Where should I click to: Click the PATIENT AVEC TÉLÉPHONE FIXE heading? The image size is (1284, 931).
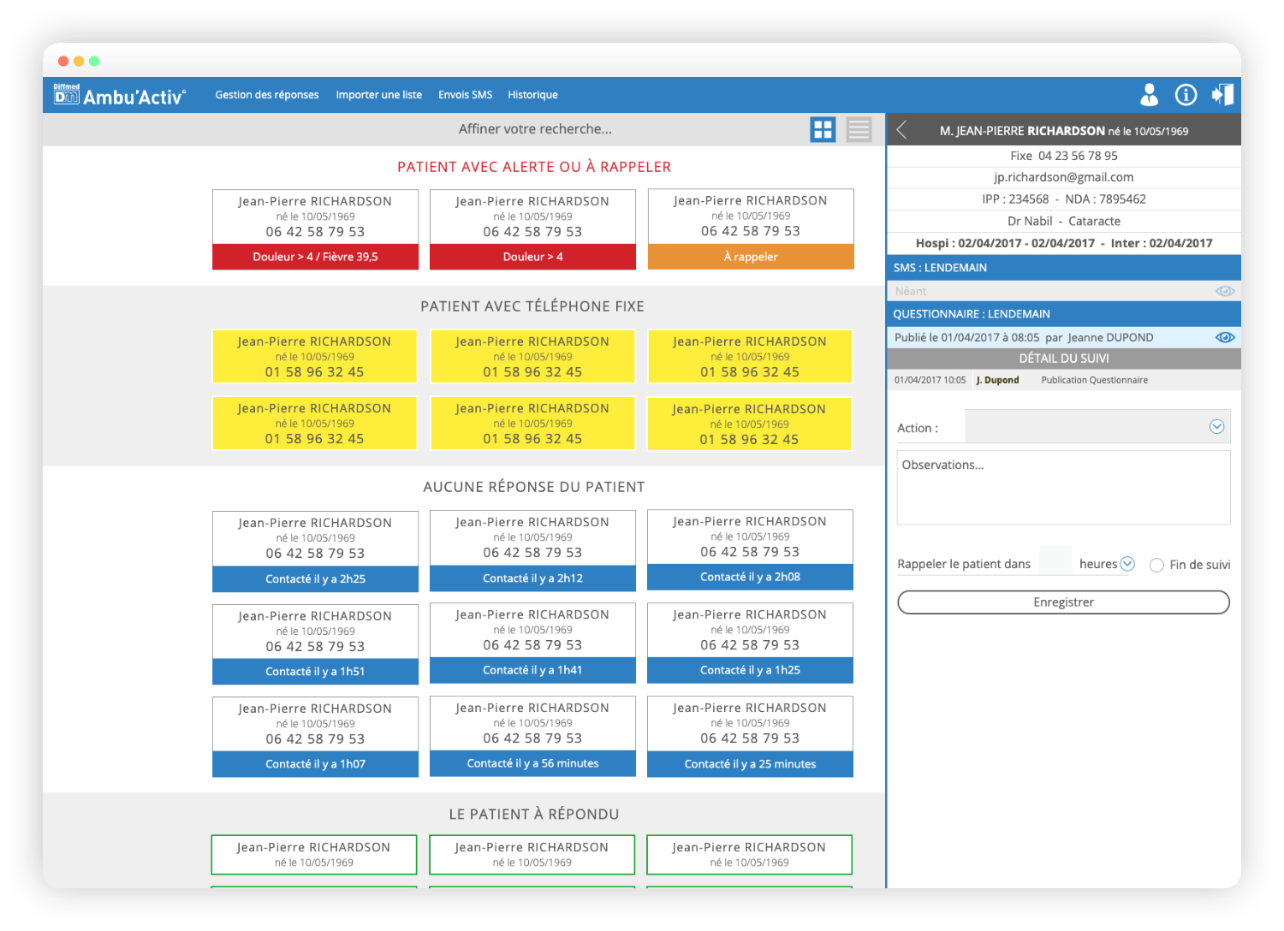(x=532, y=306)
